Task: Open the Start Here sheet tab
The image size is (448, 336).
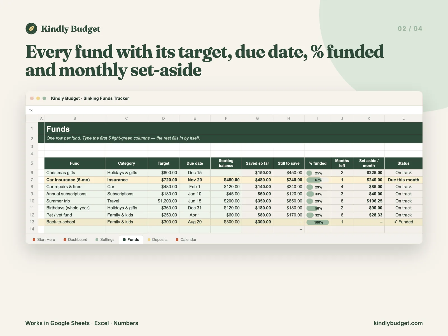Action: pos(44,239)
